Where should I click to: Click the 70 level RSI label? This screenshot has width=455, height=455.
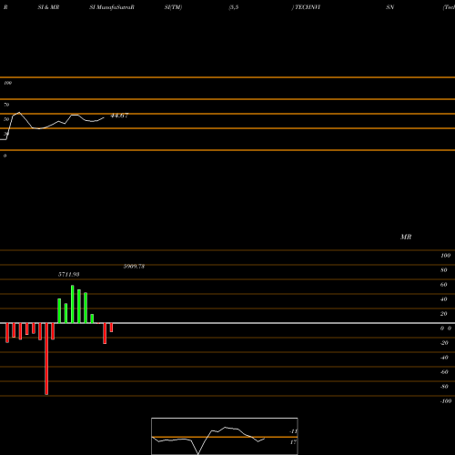[x=6, y=105]
